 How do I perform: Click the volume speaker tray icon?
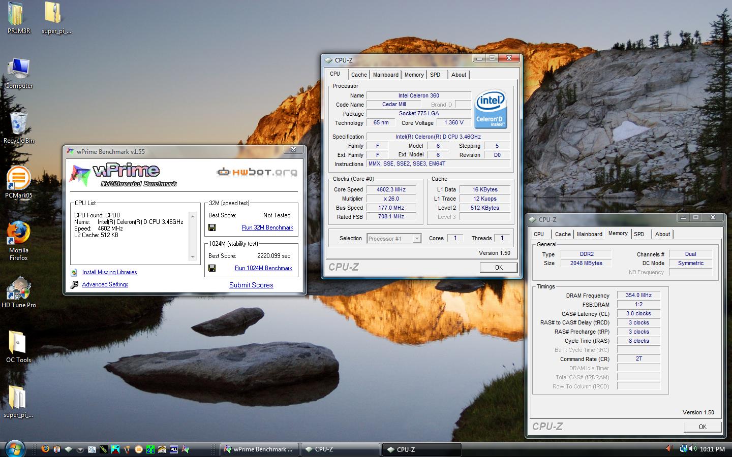point(693,449)
